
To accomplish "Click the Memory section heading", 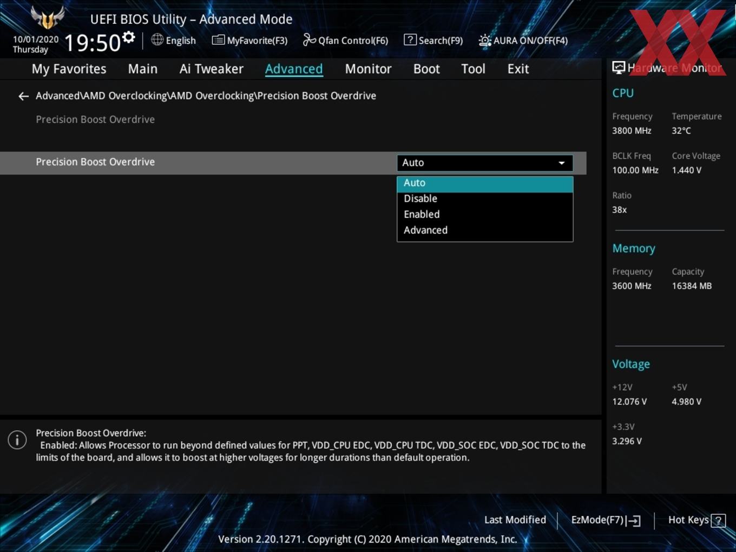I will [x=634, y=248].
